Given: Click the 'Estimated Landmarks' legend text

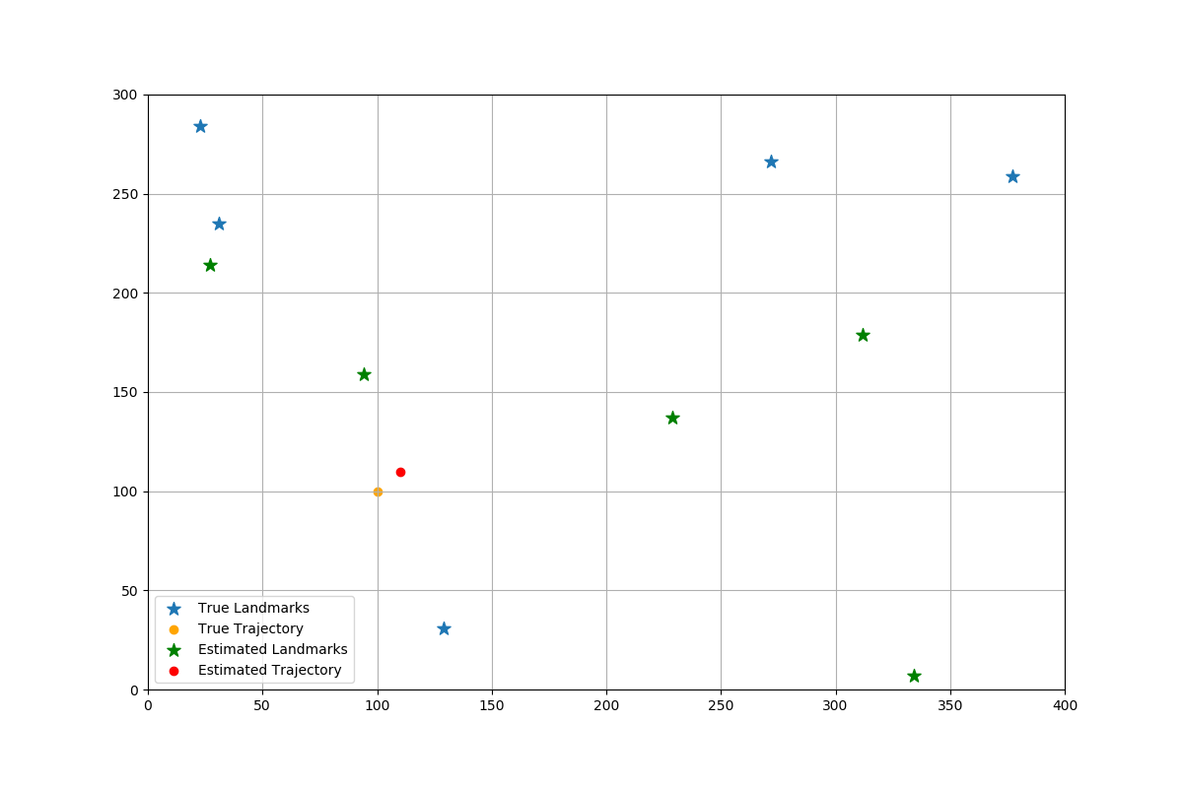Looking at the screenshot, I should (272, 650).
